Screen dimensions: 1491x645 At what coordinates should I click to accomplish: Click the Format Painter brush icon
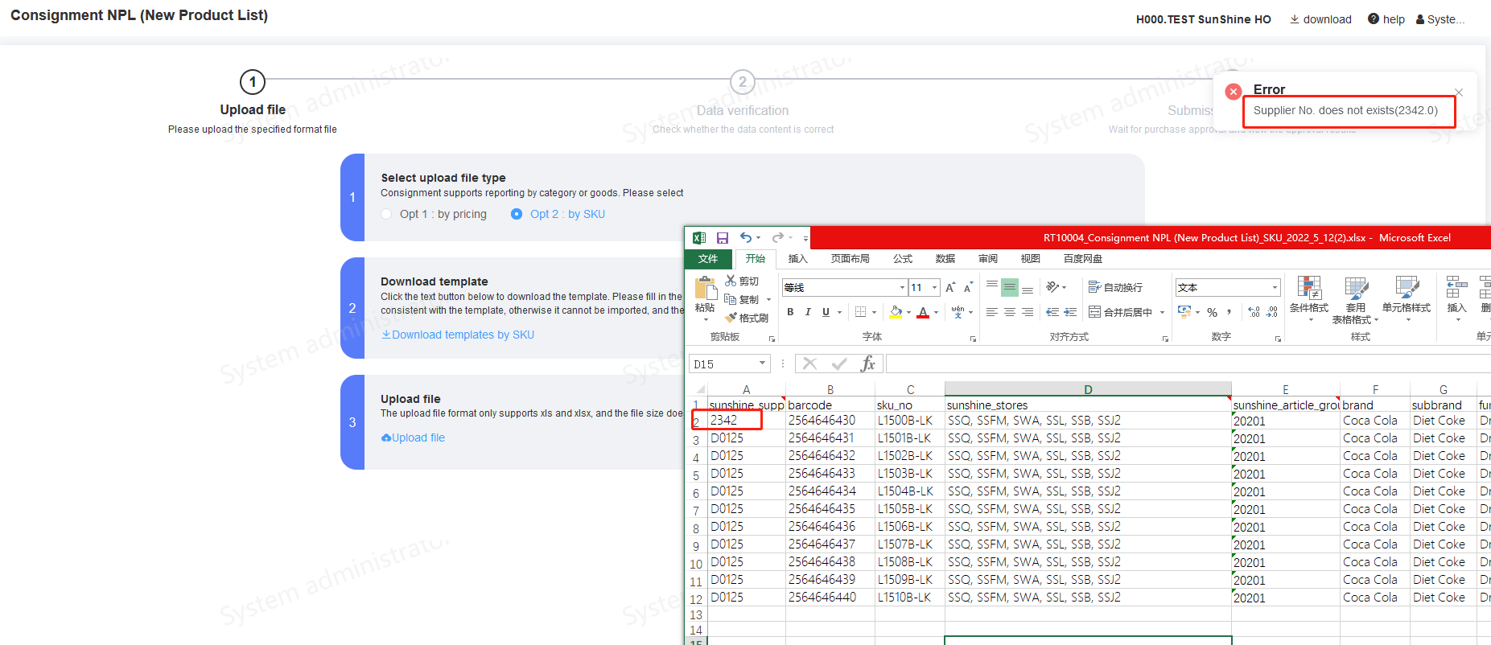tap(731, 318)
